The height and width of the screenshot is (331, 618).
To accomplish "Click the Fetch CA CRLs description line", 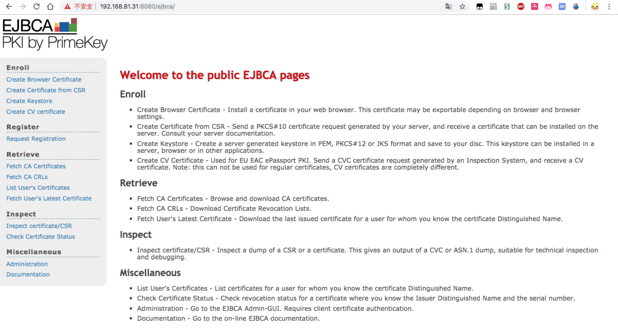I will coord(224,209).
